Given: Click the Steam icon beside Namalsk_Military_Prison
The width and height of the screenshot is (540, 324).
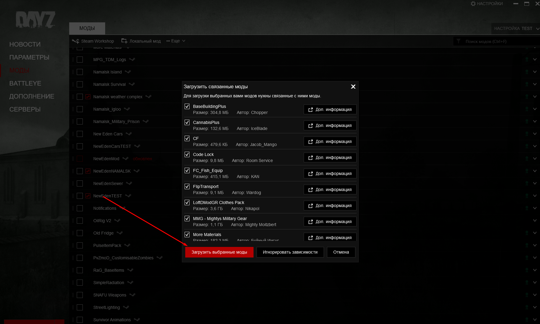Looking at the screenshot, I should [146, 121].
